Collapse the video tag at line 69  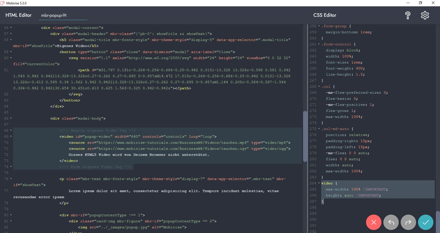tap(11, 137)
